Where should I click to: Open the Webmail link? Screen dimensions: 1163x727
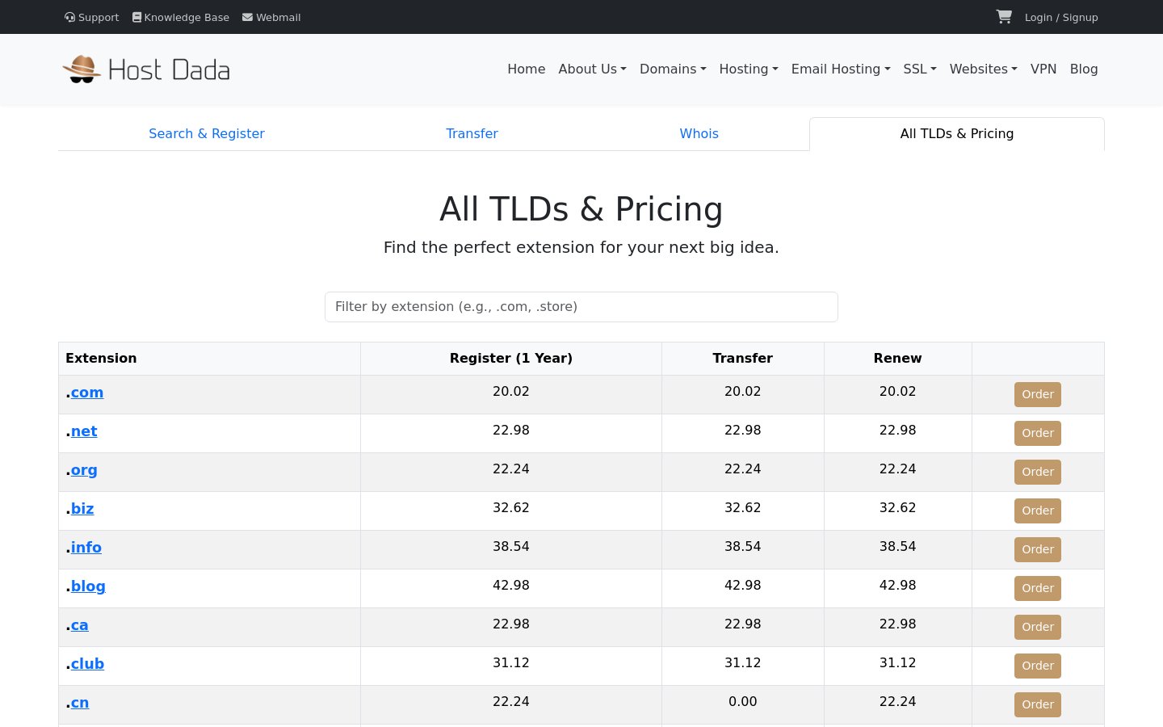[x=271, y=17]
